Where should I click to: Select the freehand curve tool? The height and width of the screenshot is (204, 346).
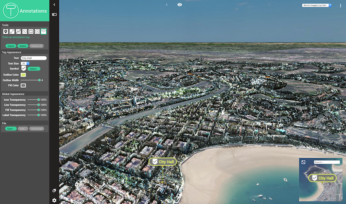click(25, 32)
